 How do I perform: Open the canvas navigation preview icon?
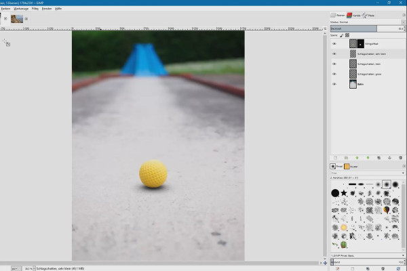click(x=325, y=263)
